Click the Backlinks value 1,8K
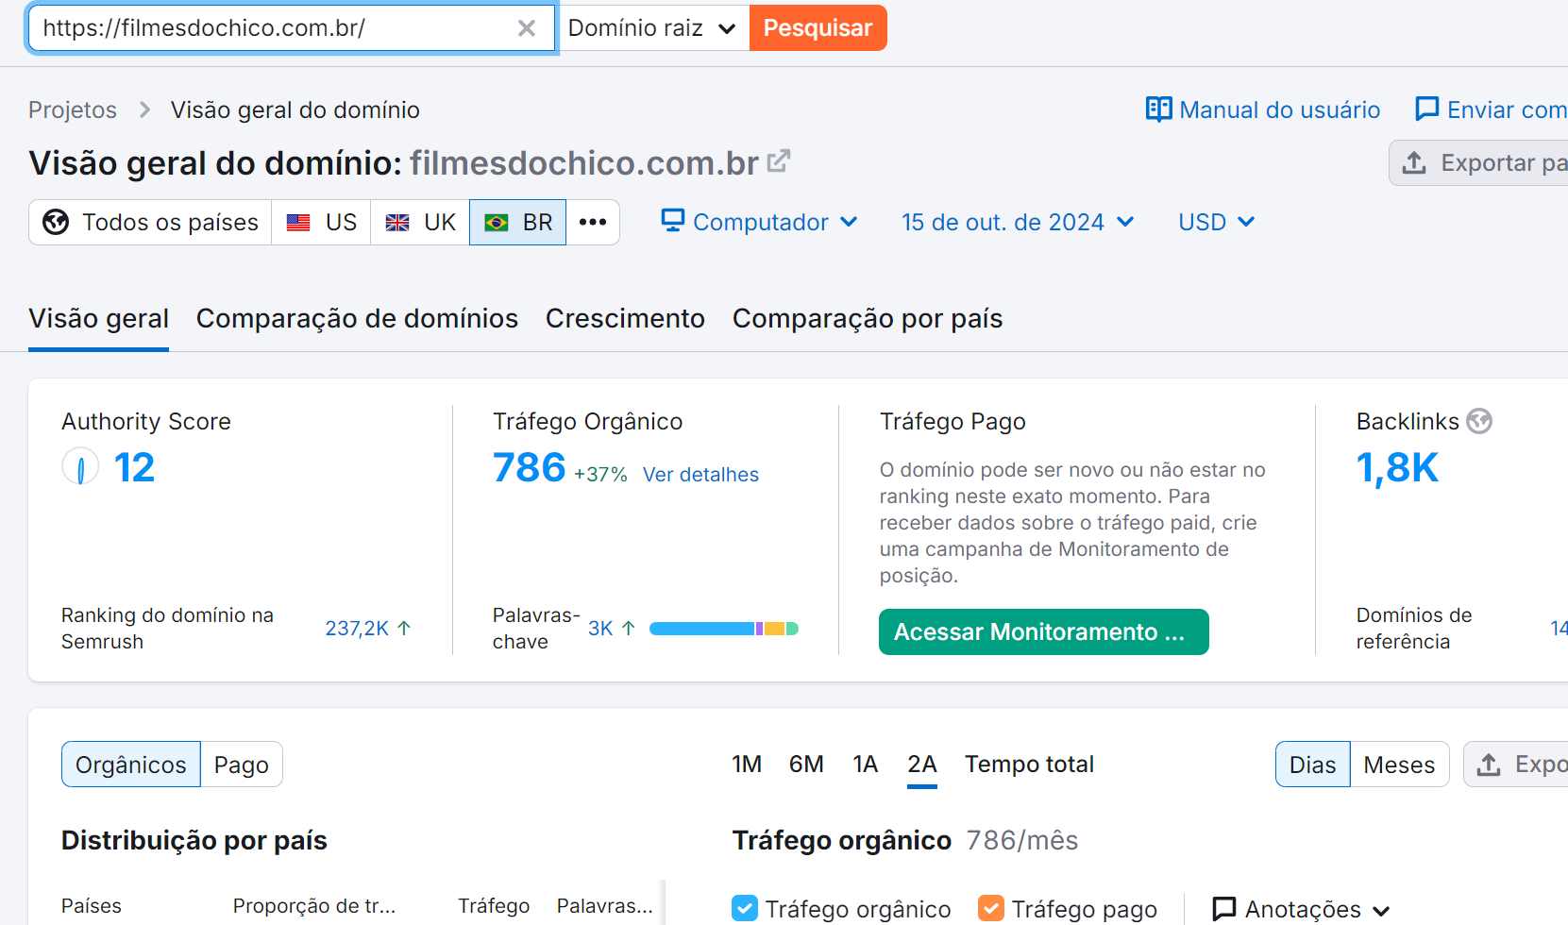 (x=1397, y=468)
